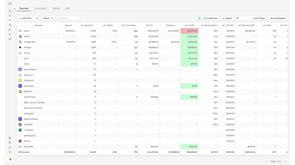Click the green Direct profit cell $5,825.80
Image resolution: width=295 pixels, height=165 pixels.
(190, 36)
